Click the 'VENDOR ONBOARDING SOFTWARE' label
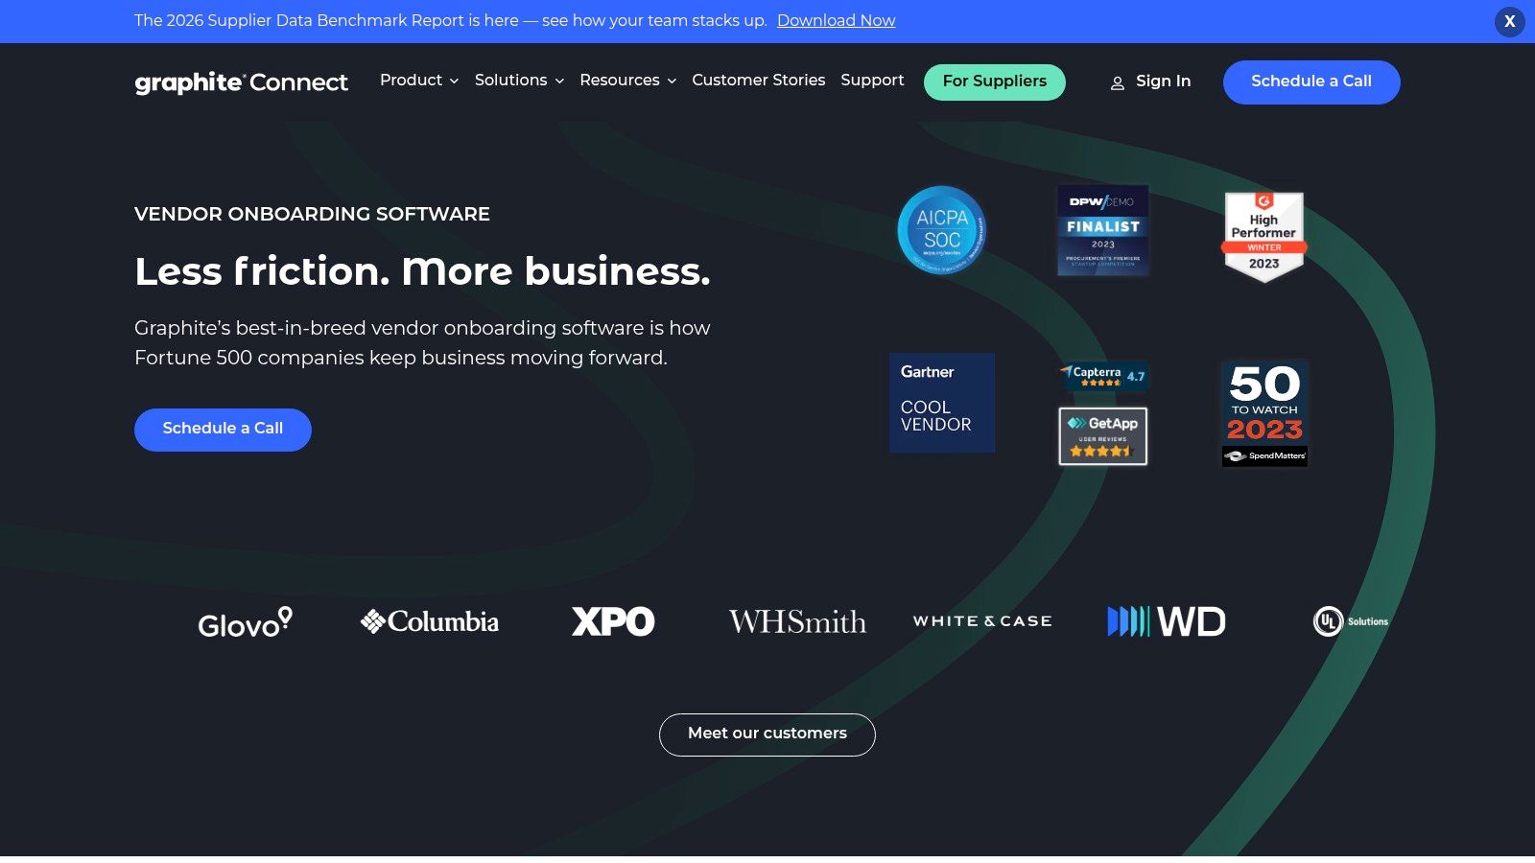Screen dimensions: 1535x863 (312, 214)
